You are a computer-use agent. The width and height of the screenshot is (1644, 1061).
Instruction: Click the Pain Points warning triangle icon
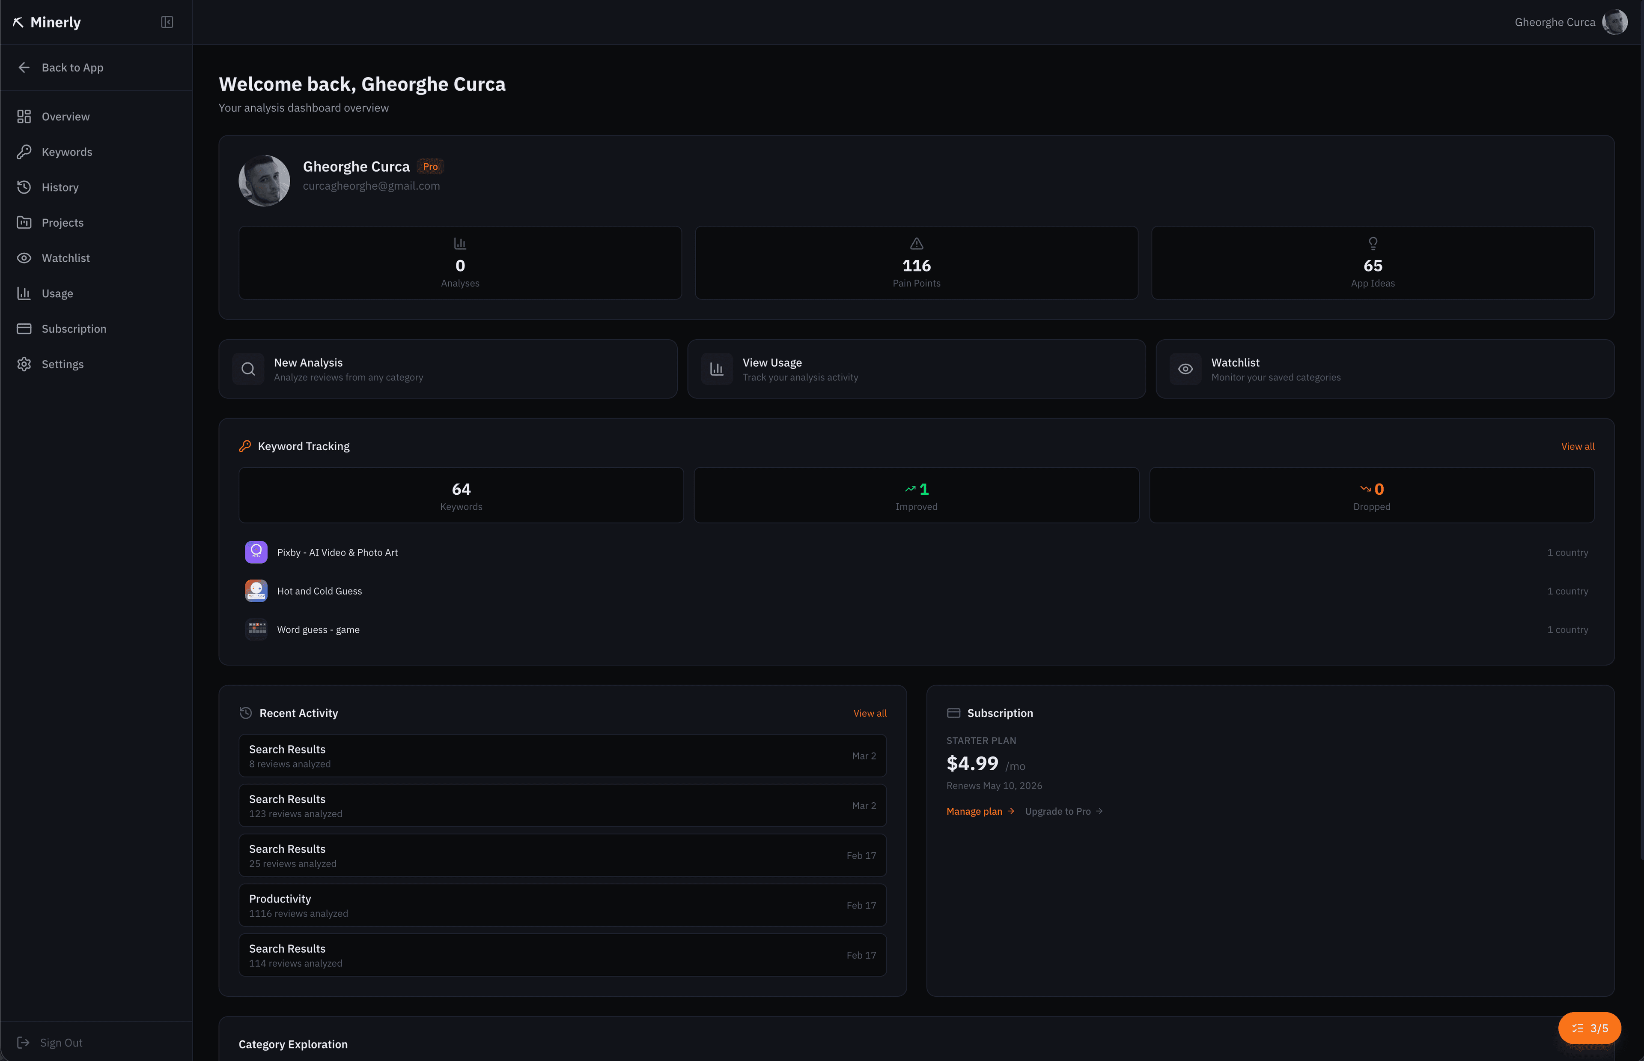[916, 244]
